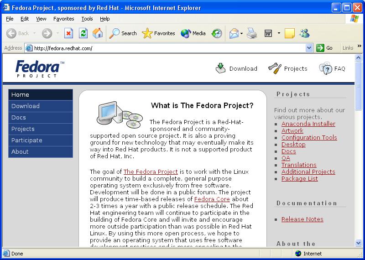Follow the Fedora Core link in text
Screen dimensions: 365x260
(212, 199)
